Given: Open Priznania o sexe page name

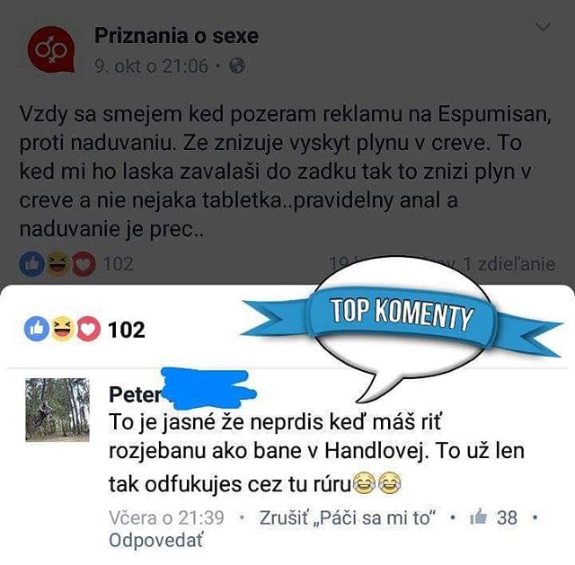Looking at the screenshot, I should click(x=176, y=36).
